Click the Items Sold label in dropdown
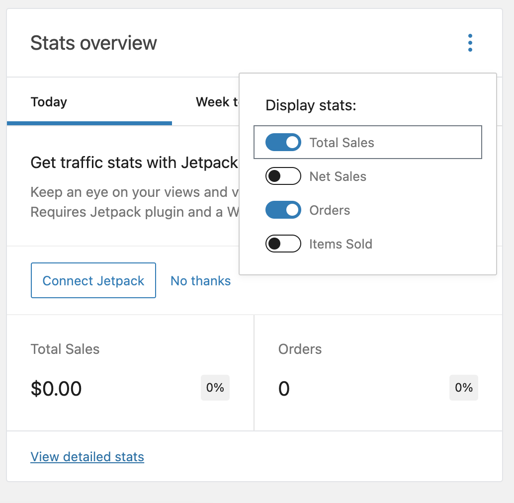This screenshot has width=514, height=503. (341, 244)
